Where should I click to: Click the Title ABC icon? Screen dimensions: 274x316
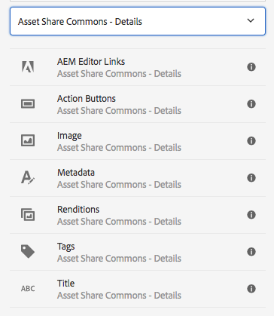coord(28,288)
